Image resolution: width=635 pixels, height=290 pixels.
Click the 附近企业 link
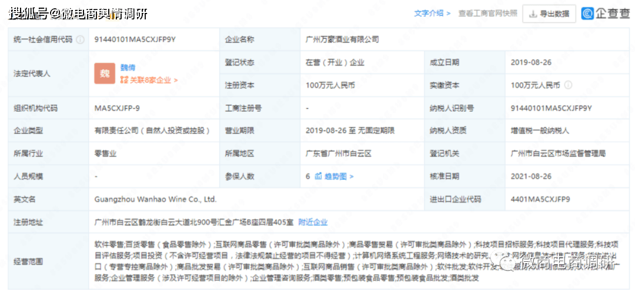pos(313,222)
